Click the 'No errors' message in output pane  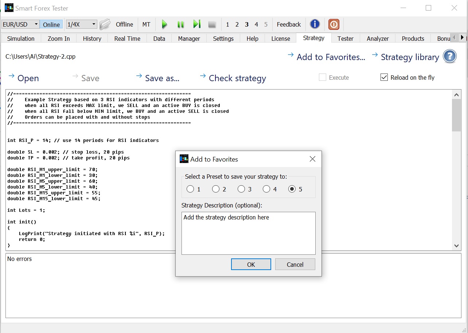coord(19,259)
